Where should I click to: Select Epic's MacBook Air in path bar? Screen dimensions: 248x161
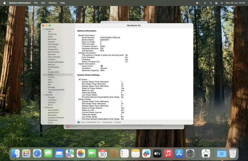click(90, 122)
